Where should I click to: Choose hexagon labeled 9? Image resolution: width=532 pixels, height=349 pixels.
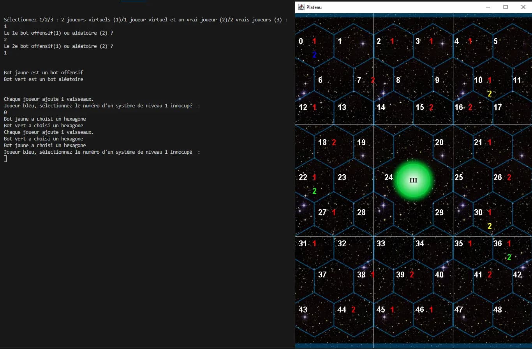coord(437,80)
